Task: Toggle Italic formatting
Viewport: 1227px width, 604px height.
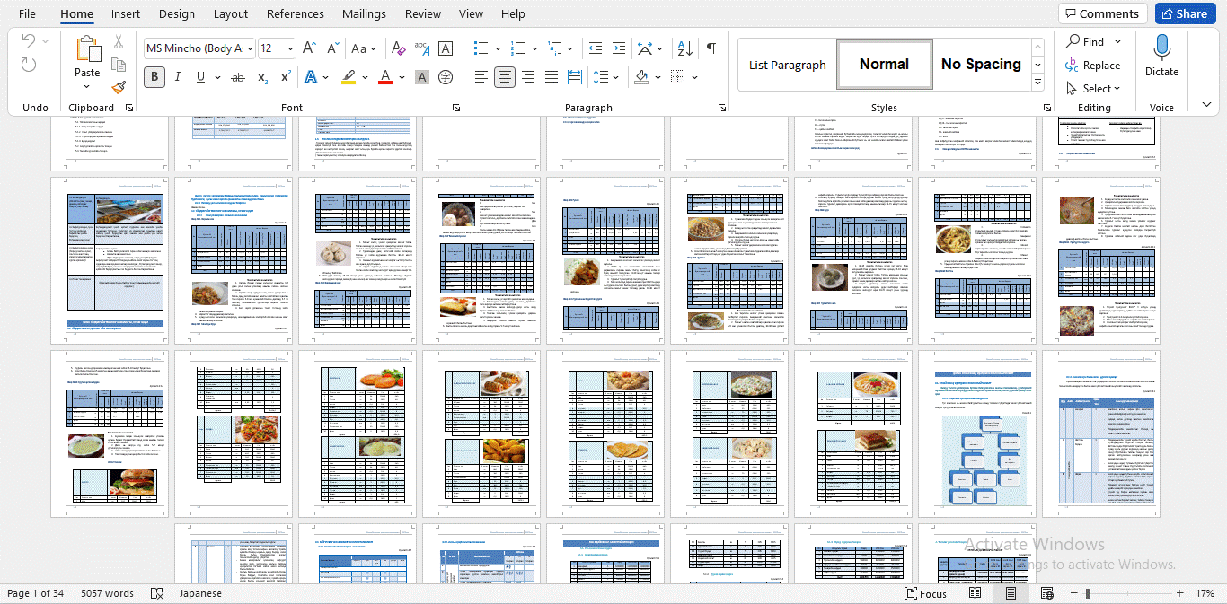Action: tap(177, 77)
